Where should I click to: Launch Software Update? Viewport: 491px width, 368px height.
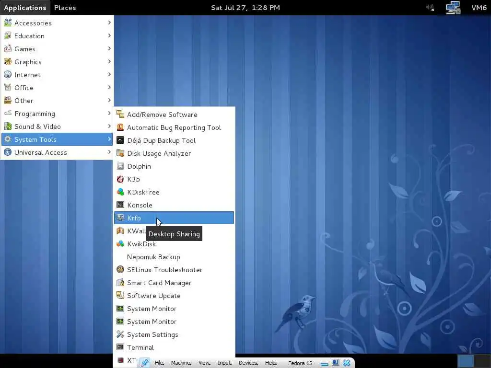pyautogui.click(x=174, y=296)
